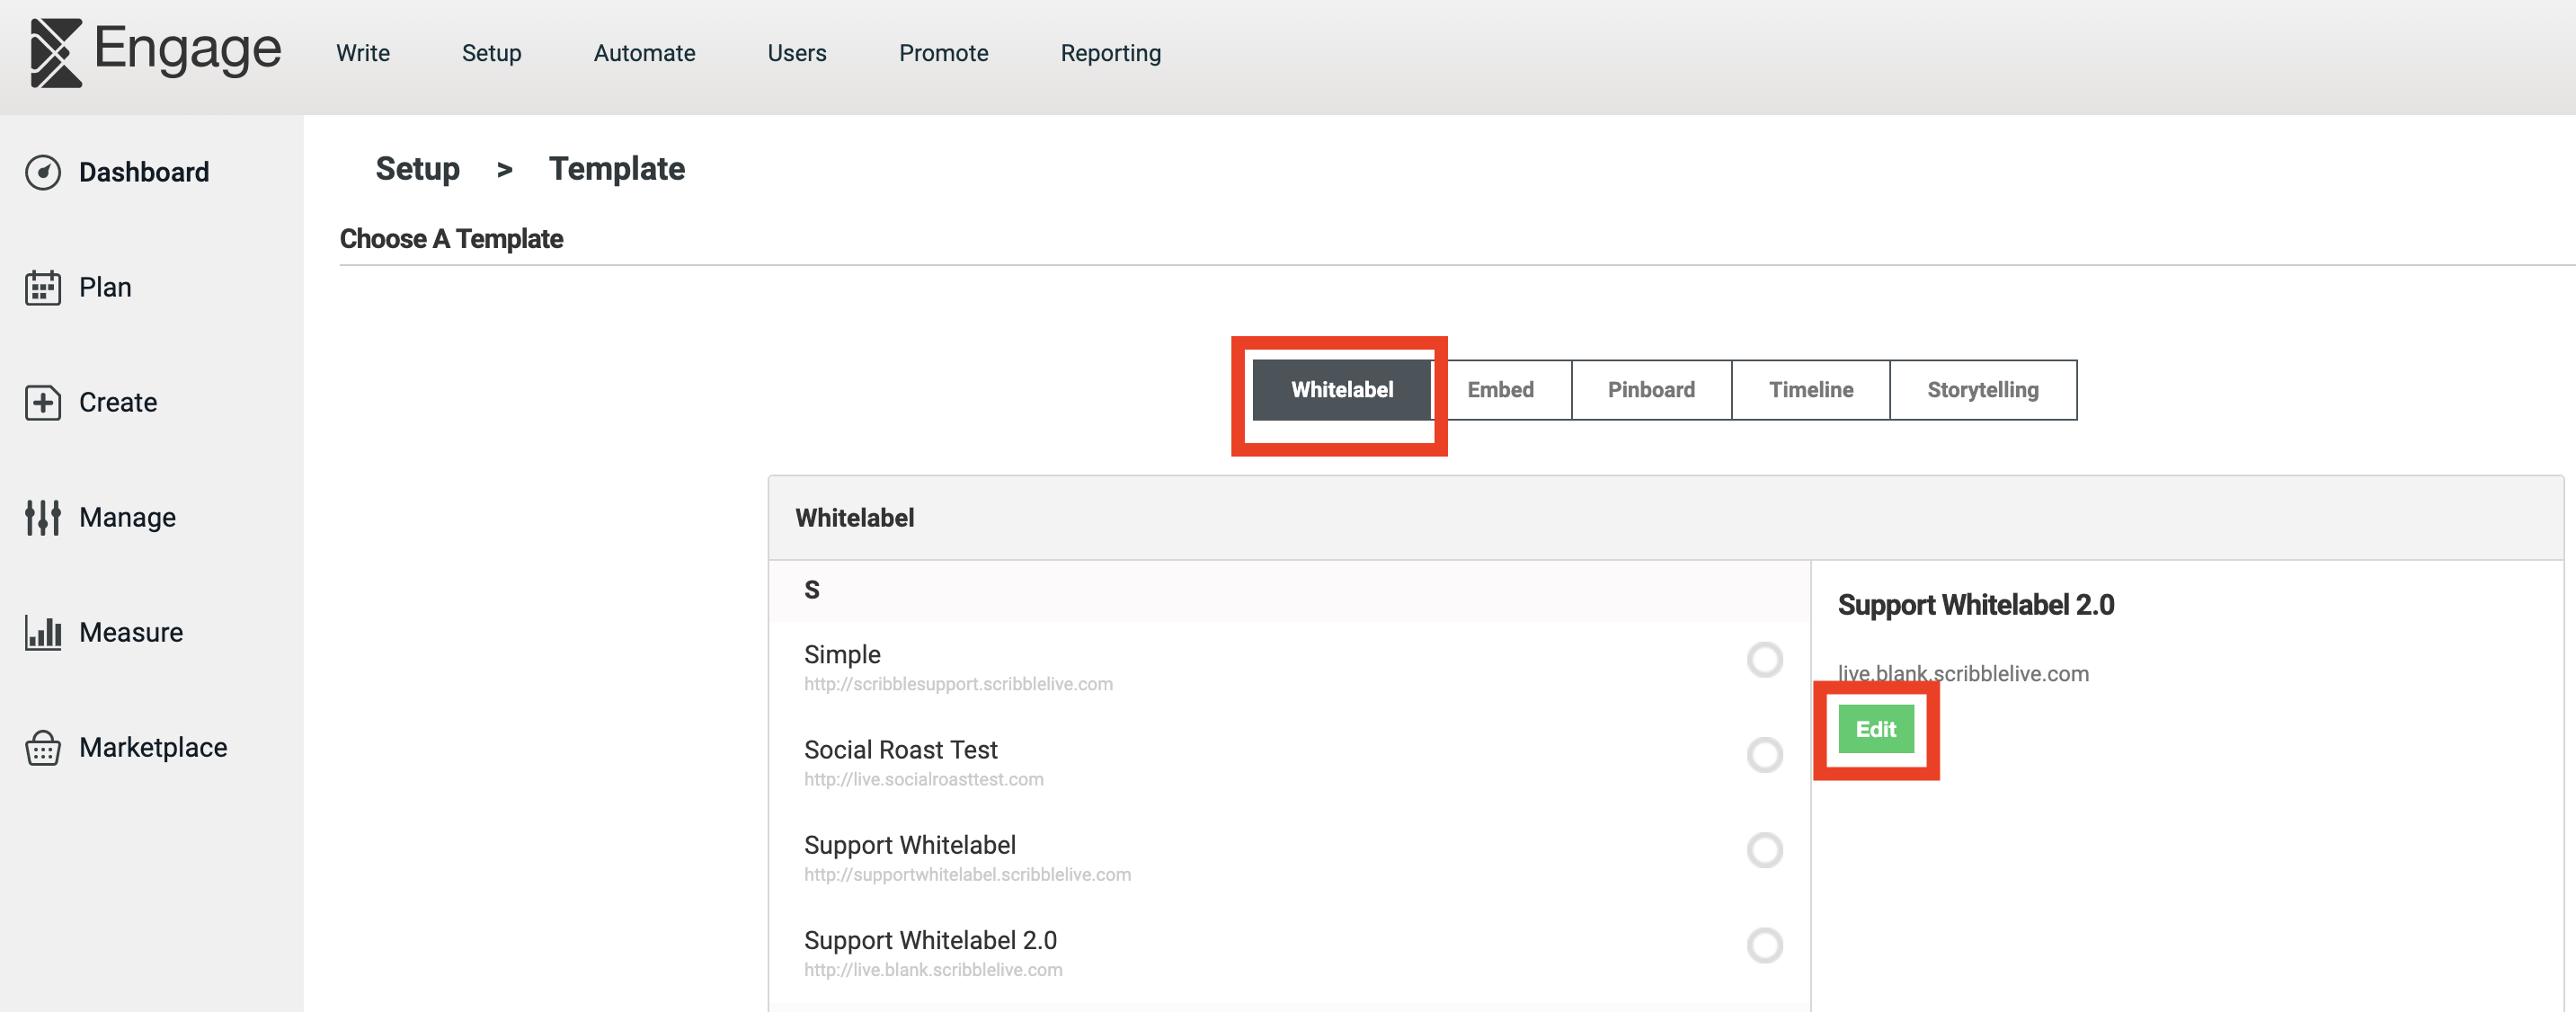Select the Support Whitelabel radio button

1764,849
